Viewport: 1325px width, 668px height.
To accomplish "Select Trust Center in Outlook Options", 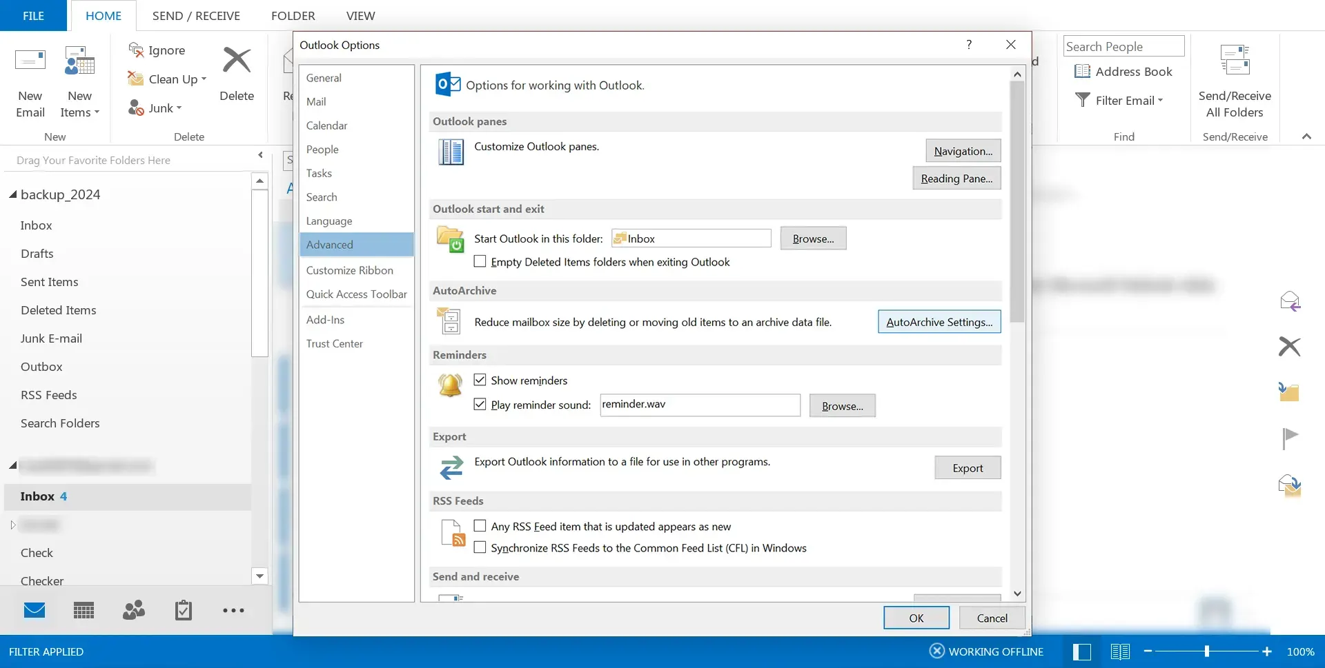I will pos(357,343).
